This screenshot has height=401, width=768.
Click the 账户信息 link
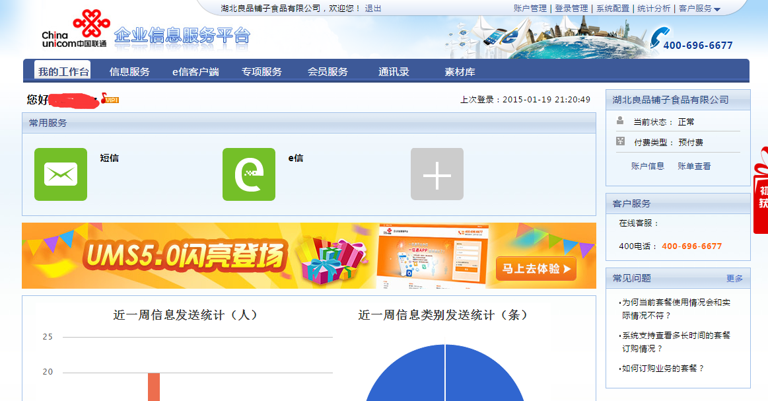pos(648,166)
